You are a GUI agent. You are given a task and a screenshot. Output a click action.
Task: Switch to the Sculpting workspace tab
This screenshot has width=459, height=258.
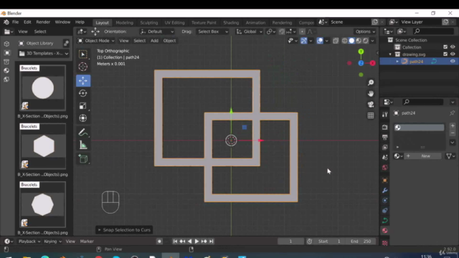pyautogui.click(x=148, y=22)
